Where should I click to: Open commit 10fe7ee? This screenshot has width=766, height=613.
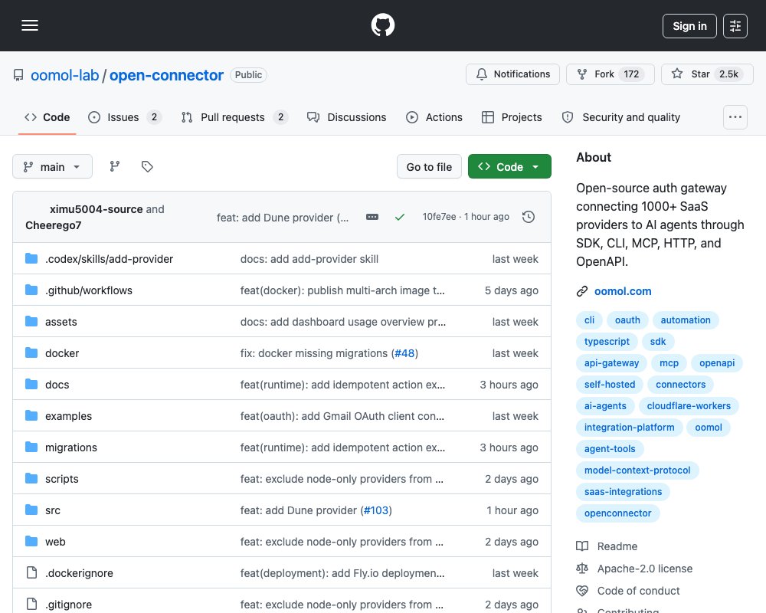tap(439, 217)
